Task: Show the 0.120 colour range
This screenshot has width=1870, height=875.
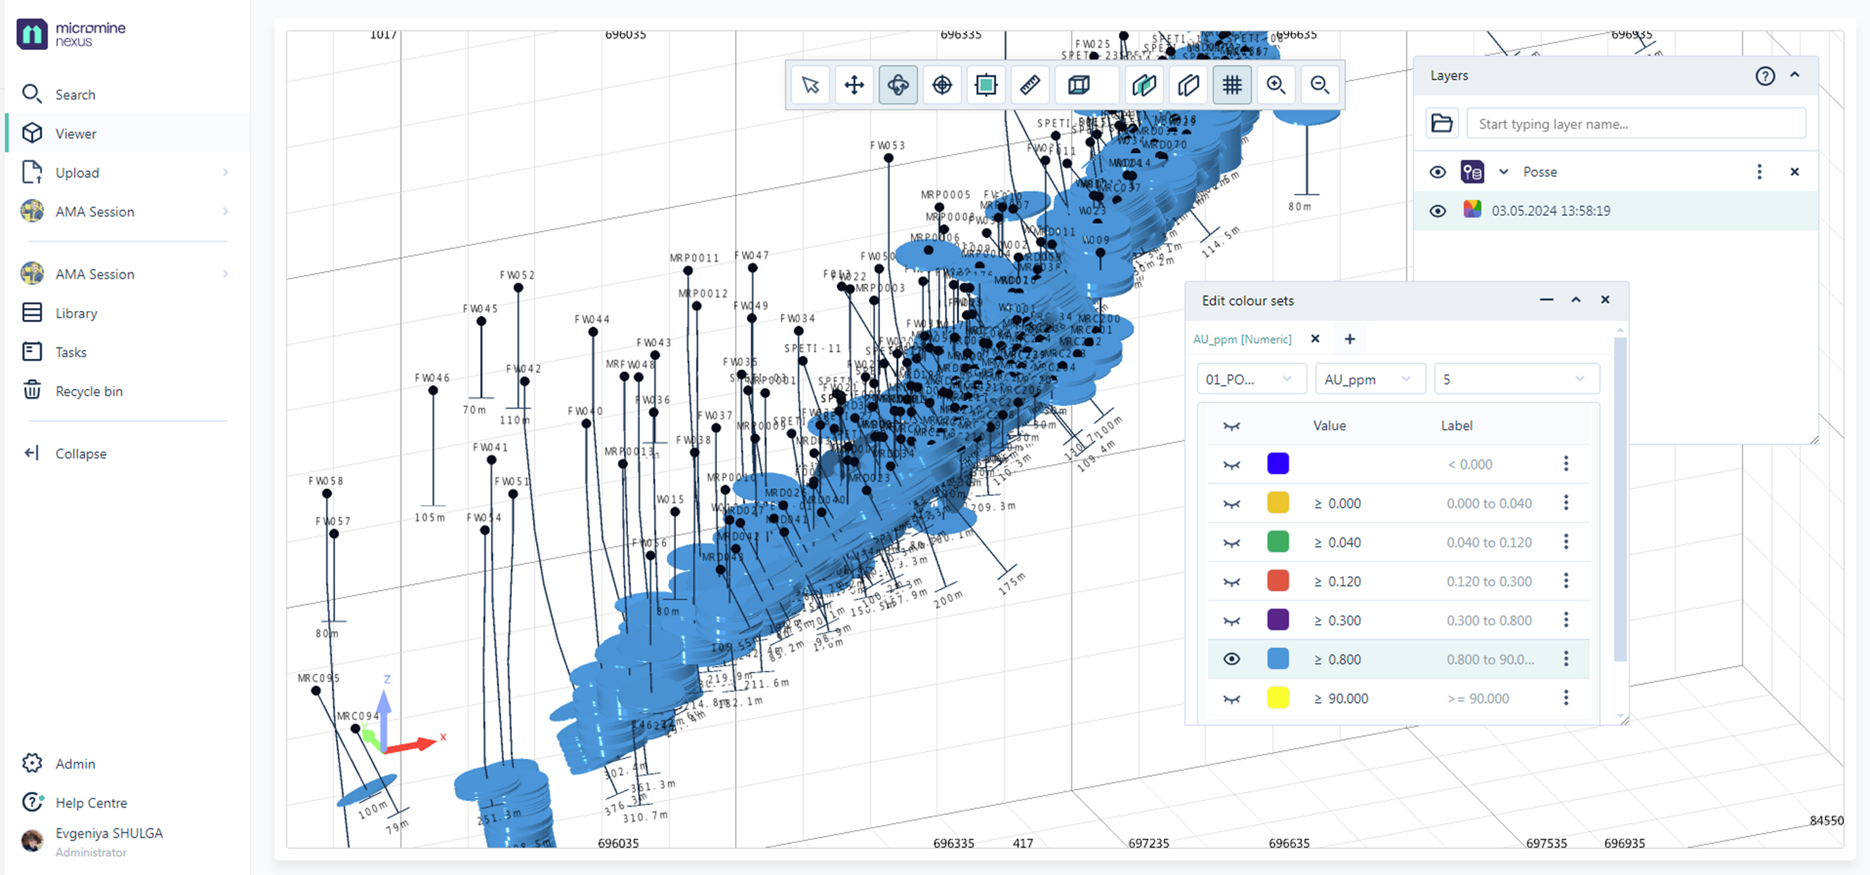Action: point(1231,582)
